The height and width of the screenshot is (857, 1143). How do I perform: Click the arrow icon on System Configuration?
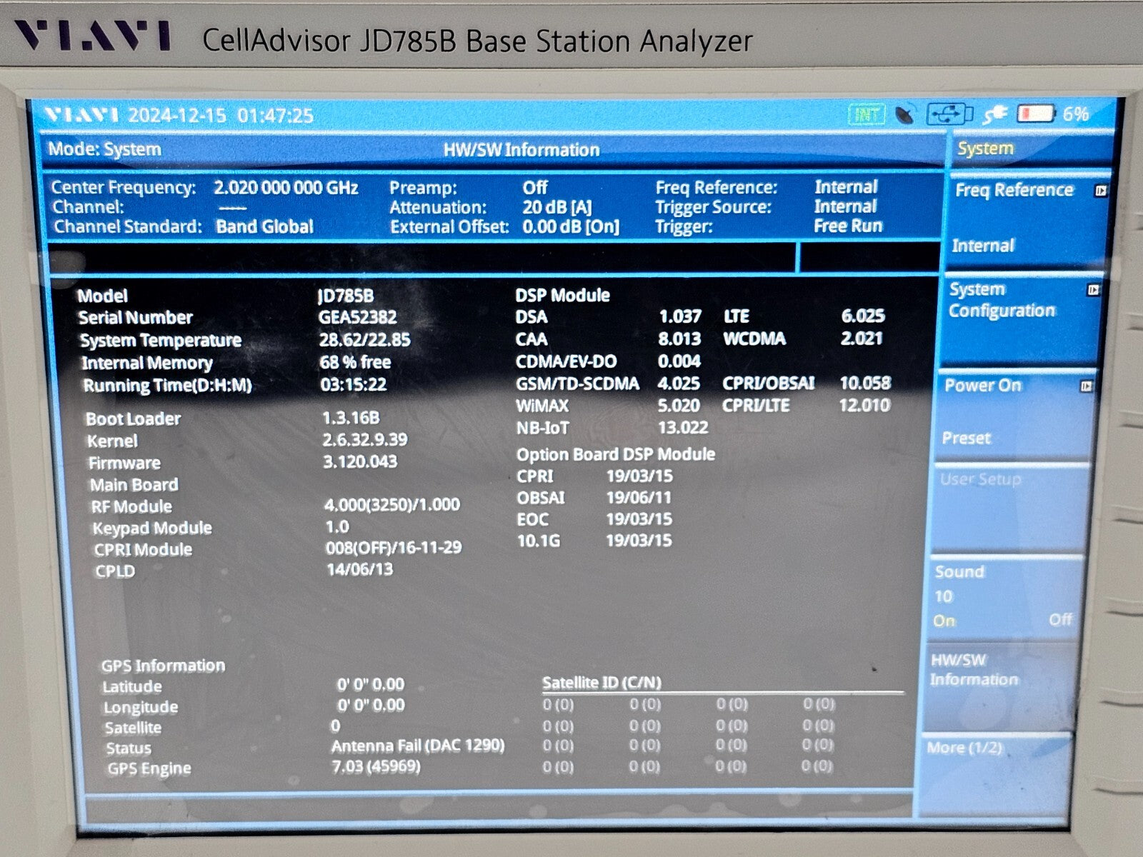[1093, 290]
